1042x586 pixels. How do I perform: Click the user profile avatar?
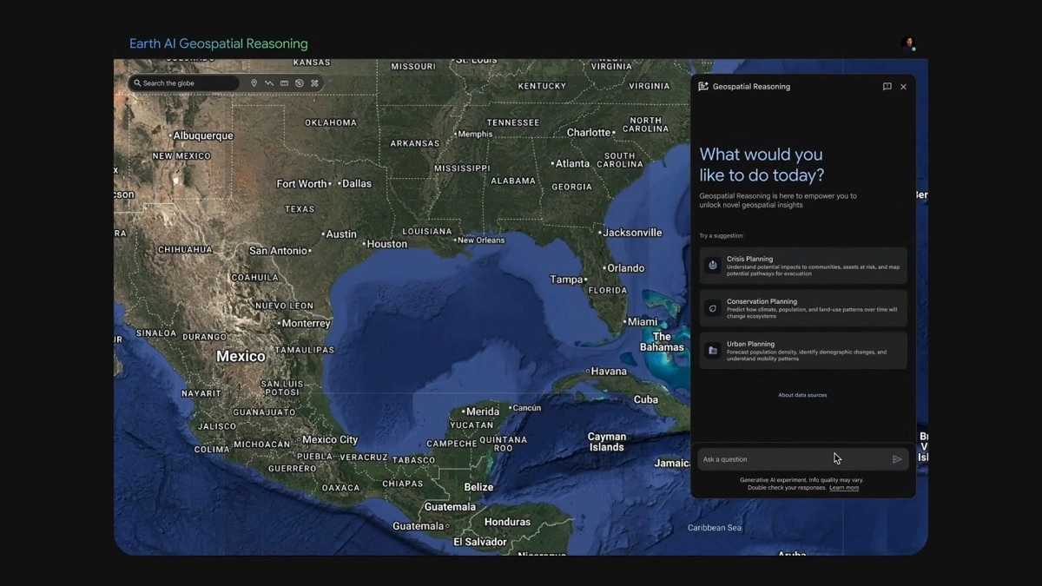(x=909, y=43)
